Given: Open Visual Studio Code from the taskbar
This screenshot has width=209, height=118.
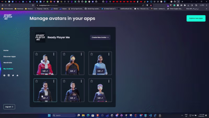Looking at the screenshot, I should [150, 115].
